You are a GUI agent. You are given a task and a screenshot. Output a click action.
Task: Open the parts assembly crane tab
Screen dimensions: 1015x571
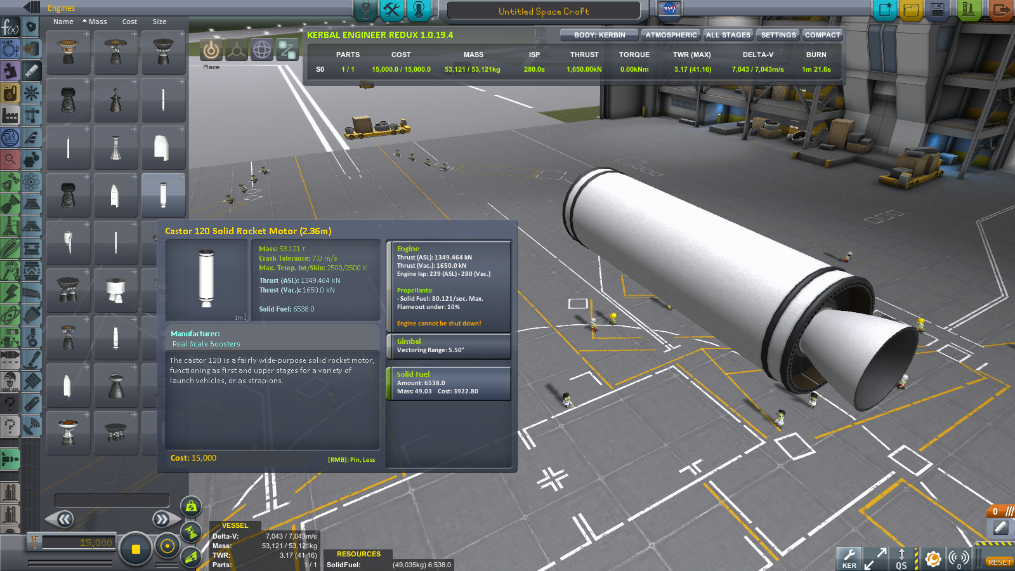[365, 10]
